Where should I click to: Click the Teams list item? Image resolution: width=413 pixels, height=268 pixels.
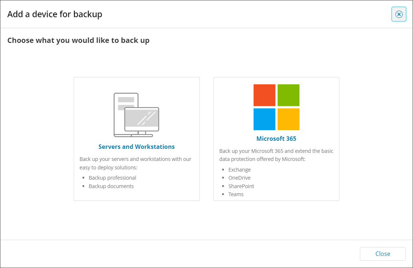pos(236,194)
